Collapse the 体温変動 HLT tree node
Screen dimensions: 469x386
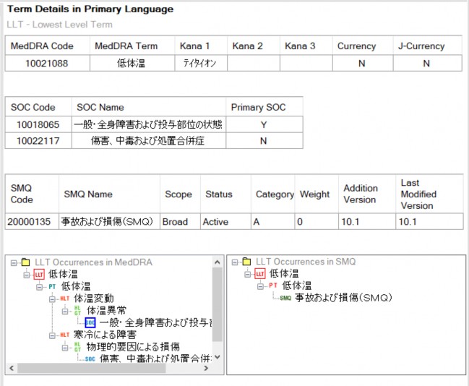click(x=52, y=299)
